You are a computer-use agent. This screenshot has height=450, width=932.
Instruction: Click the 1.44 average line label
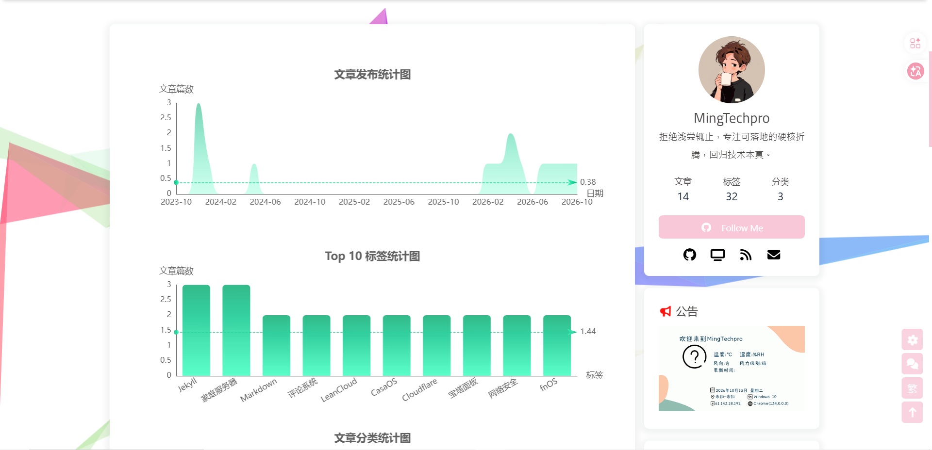588,331
